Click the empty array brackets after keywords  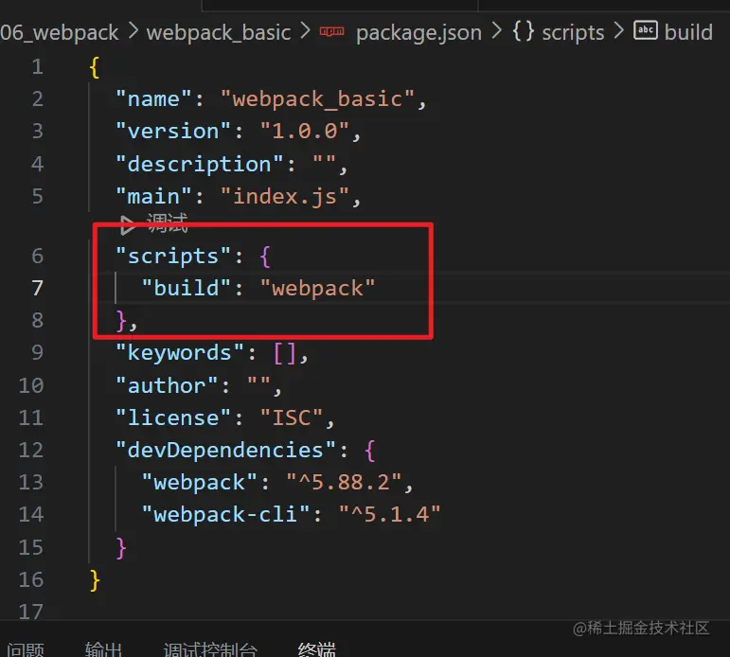[284, 353]
